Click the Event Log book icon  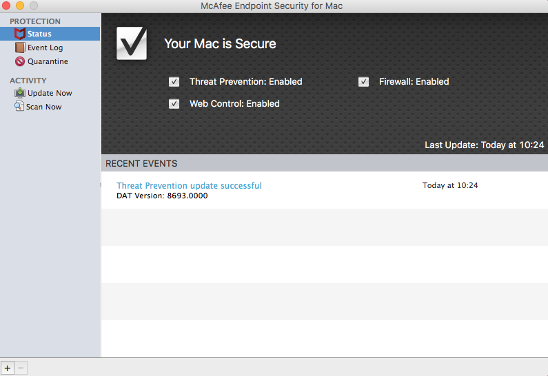point(20,48)
